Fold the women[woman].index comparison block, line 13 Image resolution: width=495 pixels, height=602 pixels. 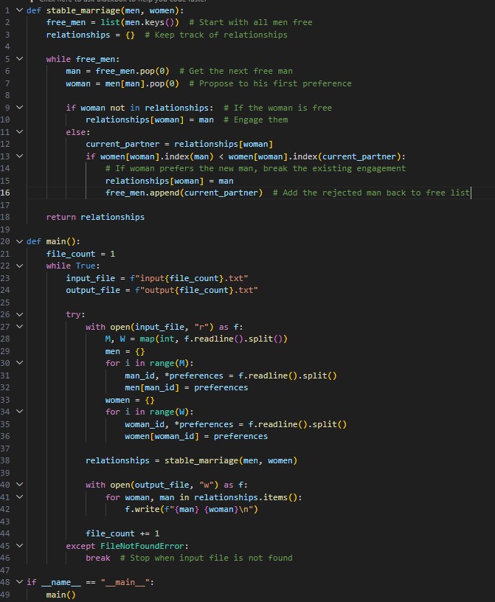pyautogui.click(x=19, y=156)
